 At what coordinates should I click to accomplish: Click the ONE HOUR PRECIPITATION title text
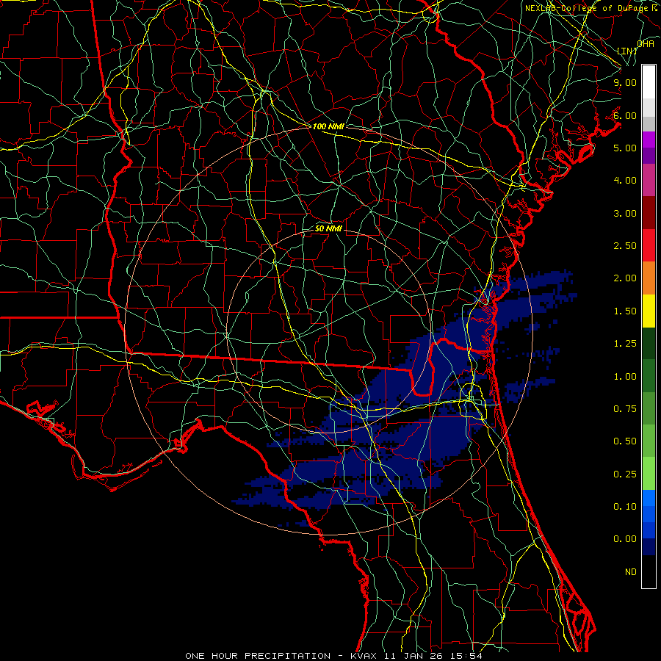[258, 656]
